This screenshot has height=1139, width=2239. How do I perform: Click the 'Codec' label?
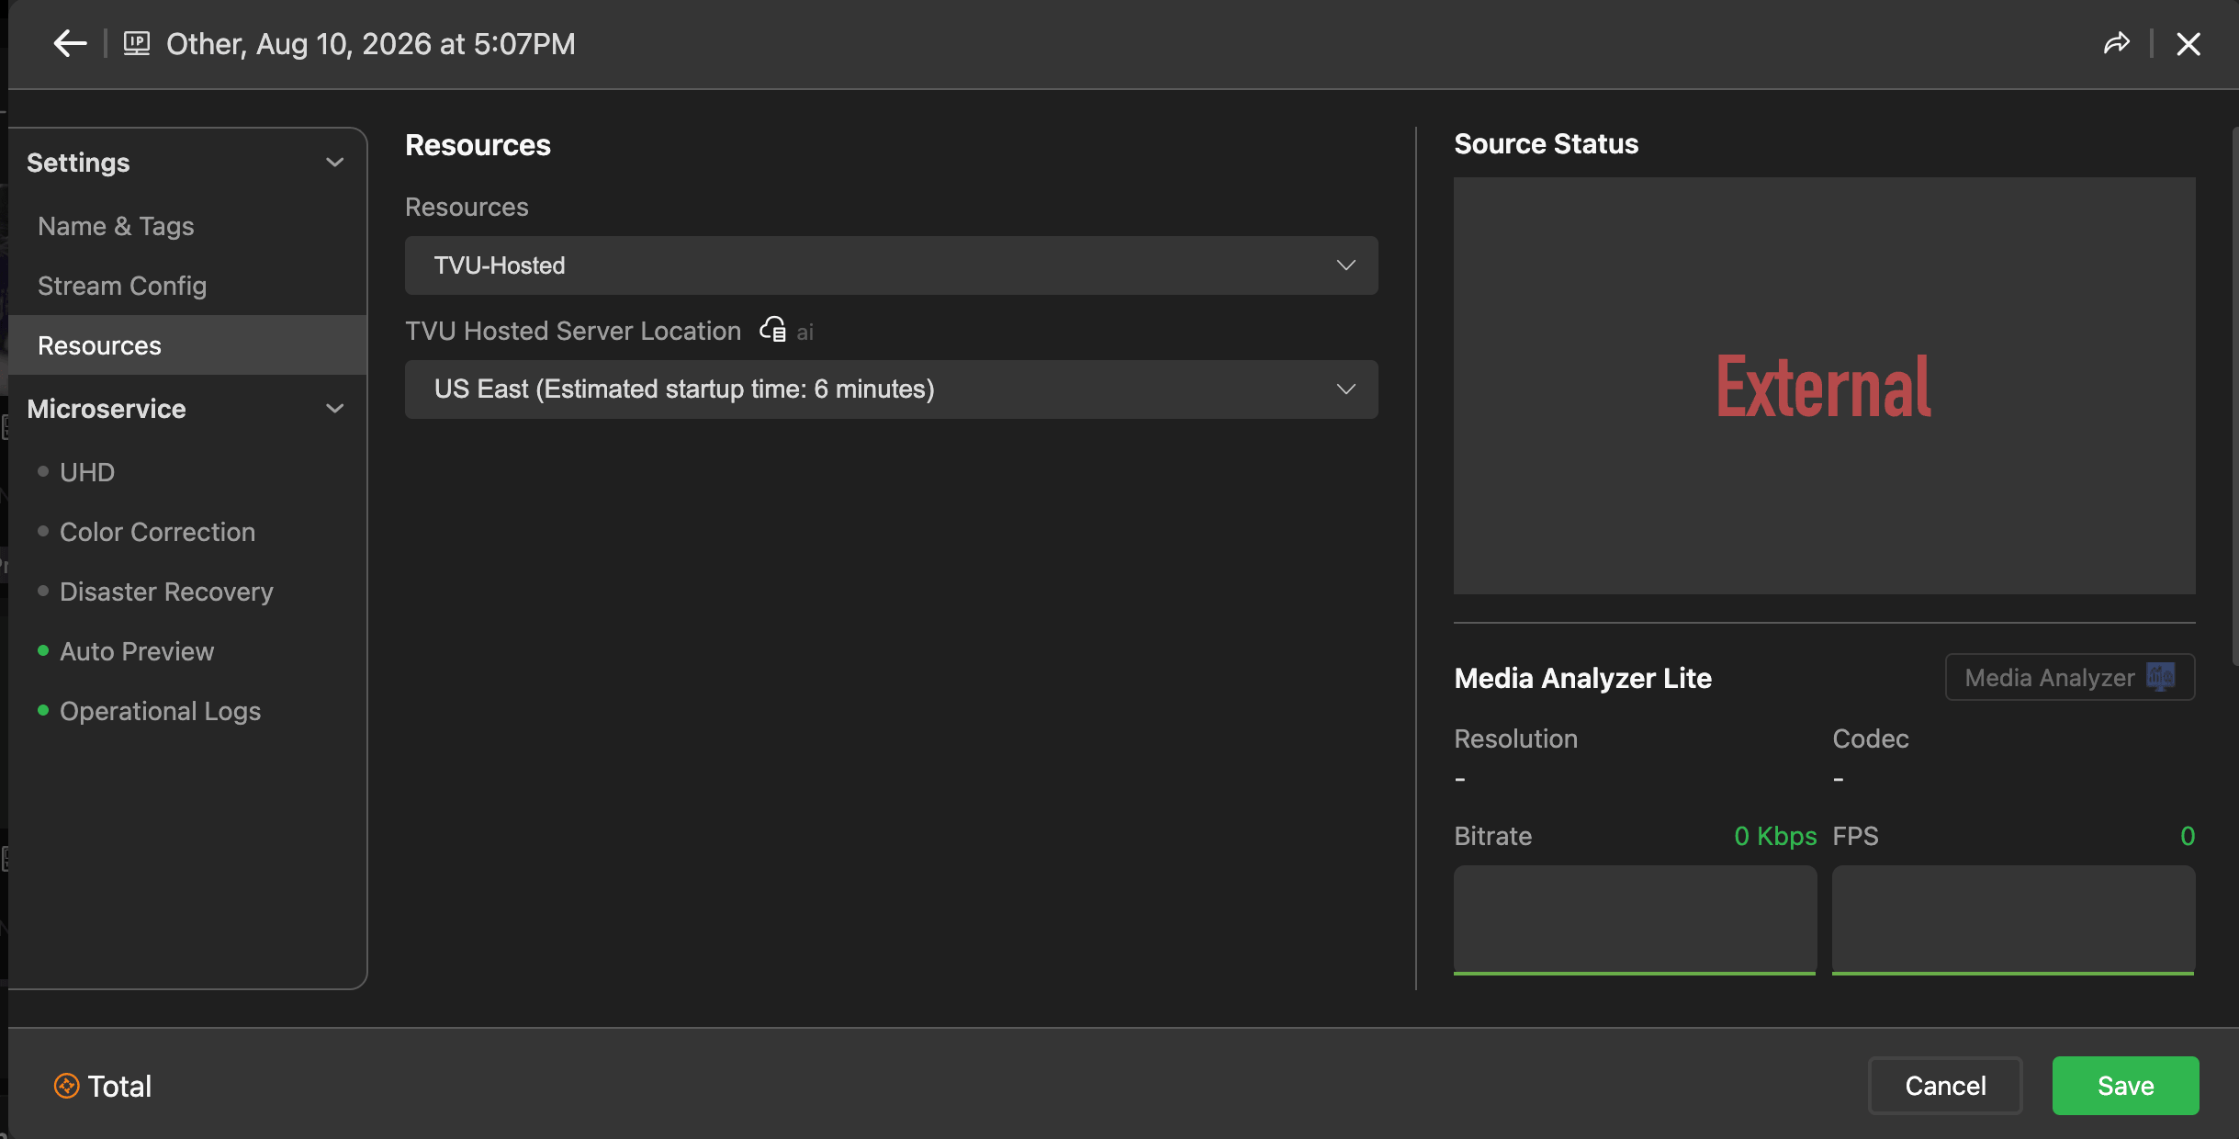point(1870,739)
